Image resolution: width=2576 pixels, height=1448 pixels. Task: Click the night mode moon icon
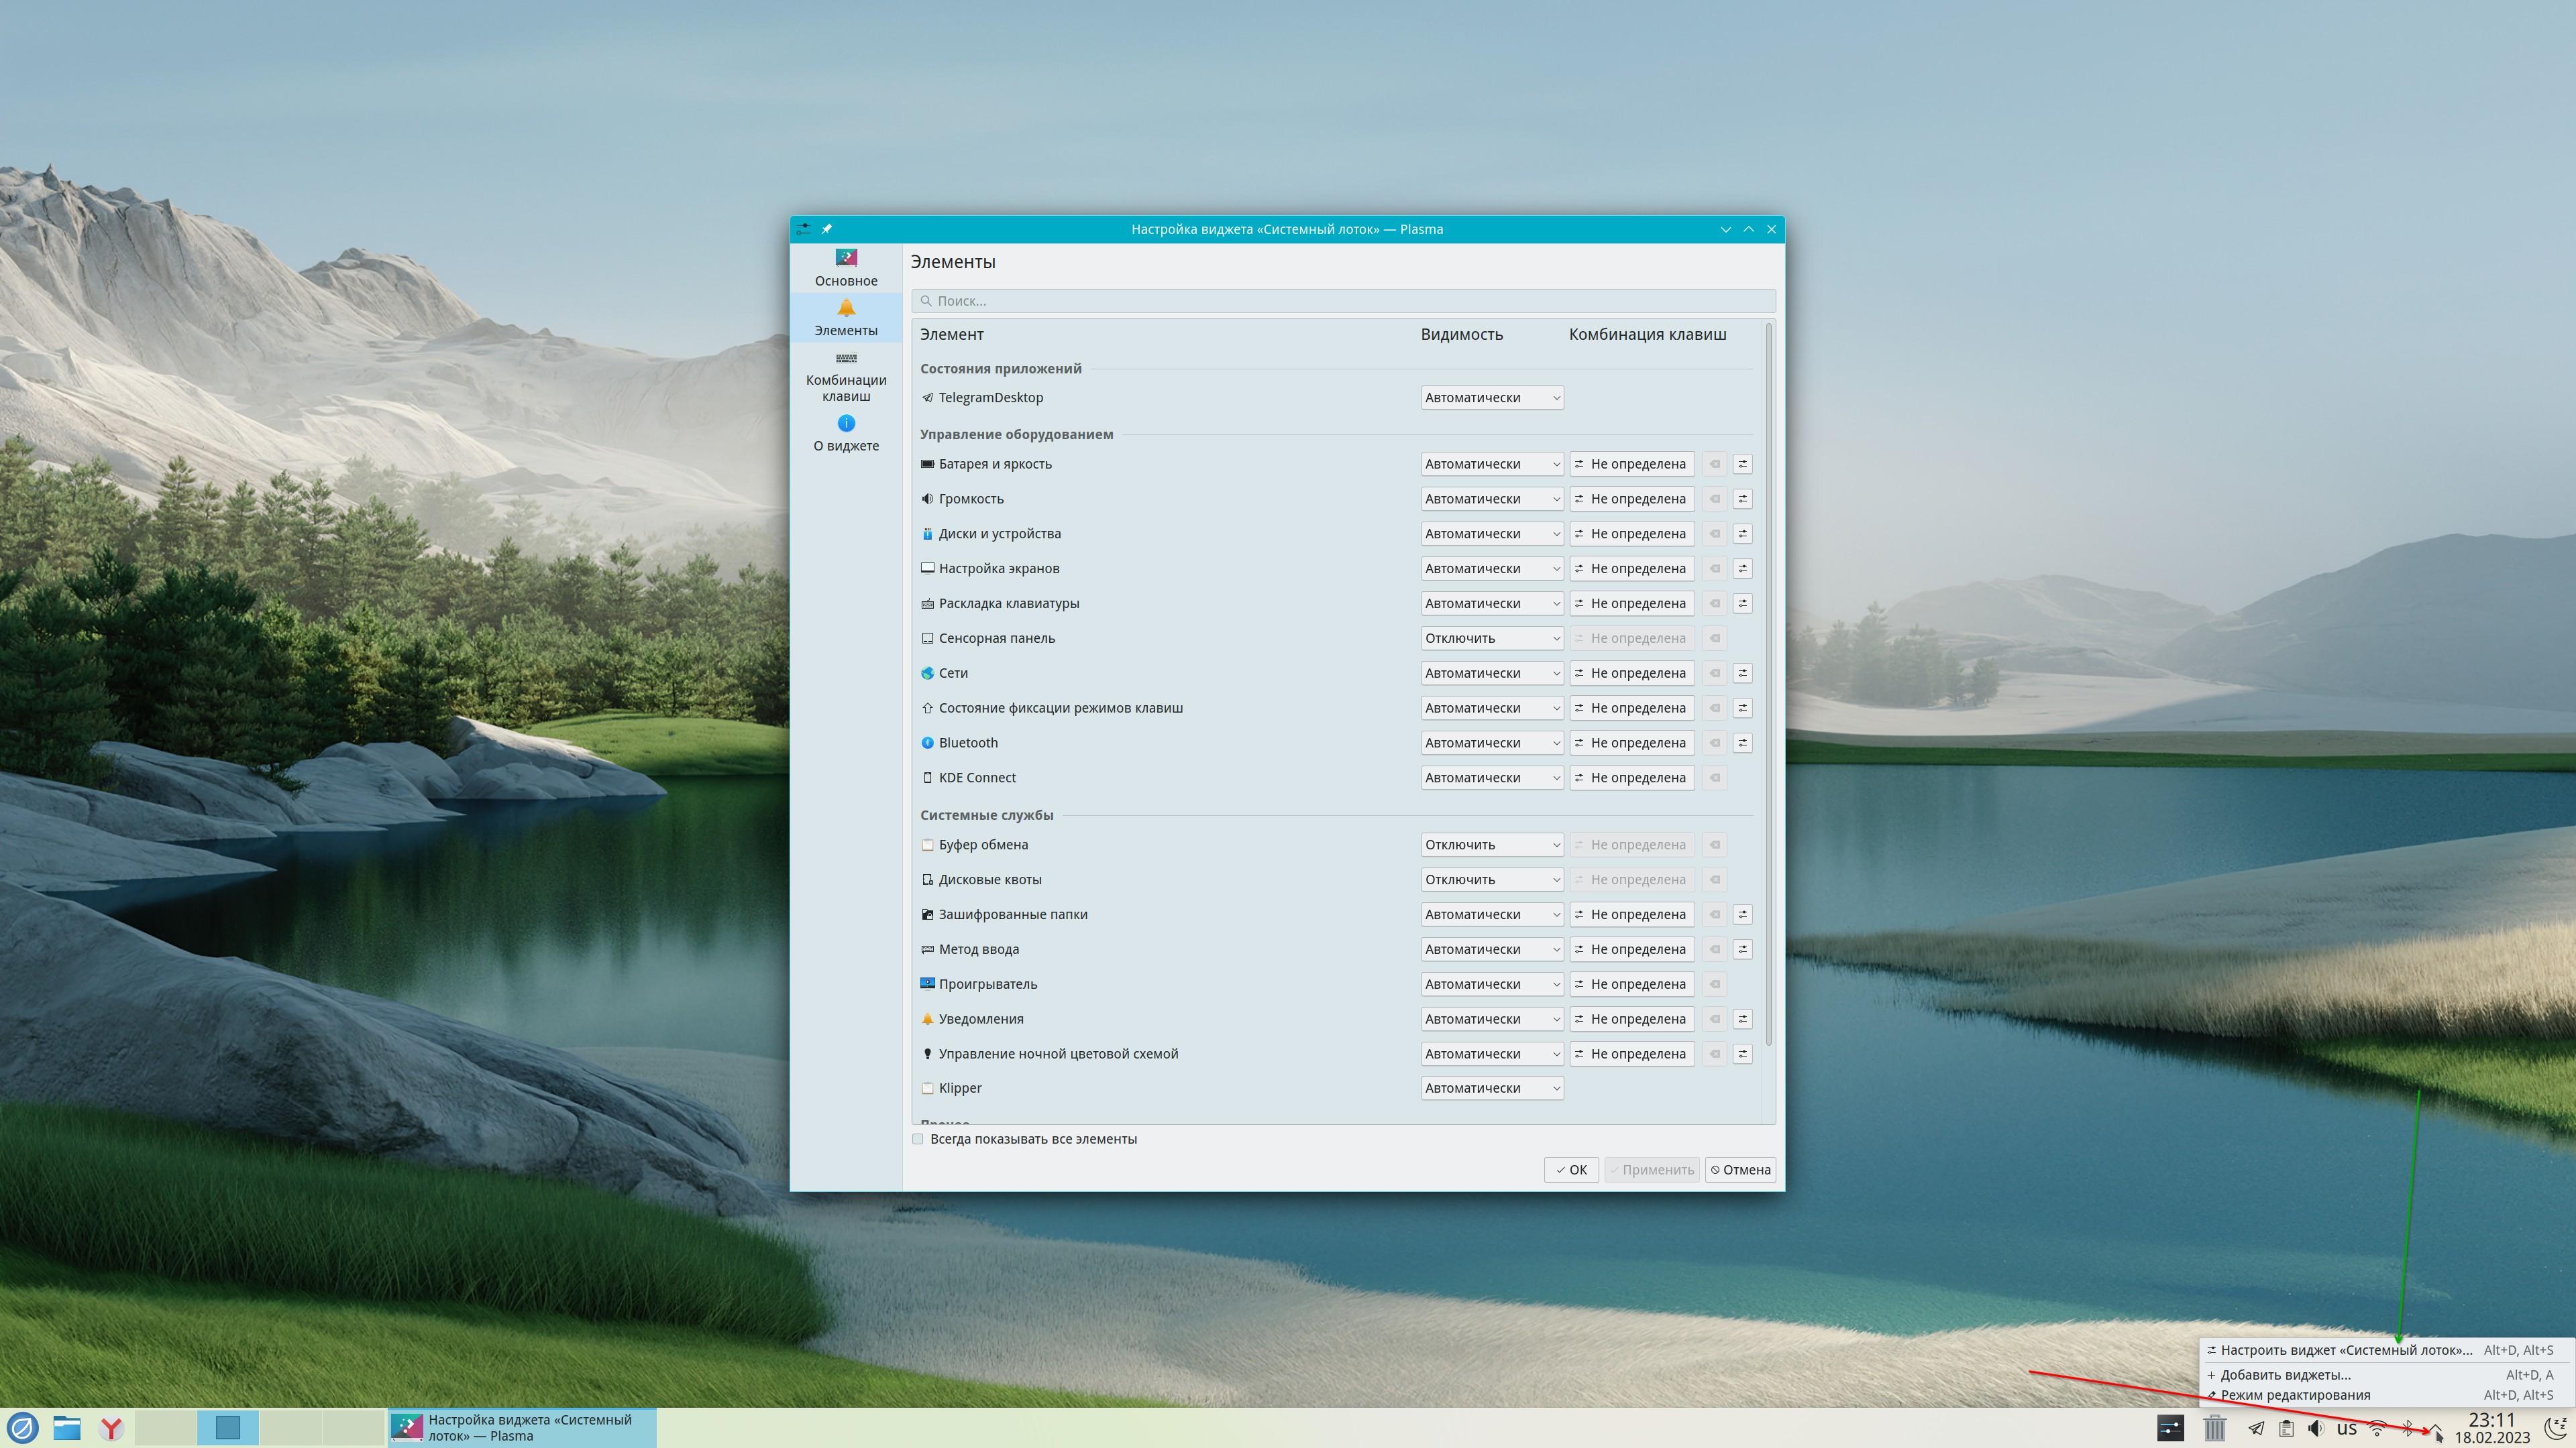tap(2556, 1428)
